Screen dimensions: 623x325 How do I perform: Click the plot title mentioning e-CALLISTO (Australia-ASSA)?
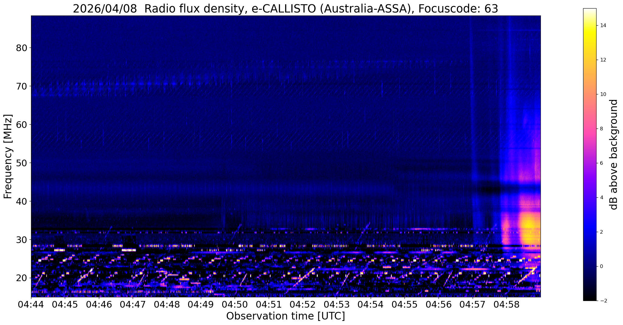coord(285,9)
